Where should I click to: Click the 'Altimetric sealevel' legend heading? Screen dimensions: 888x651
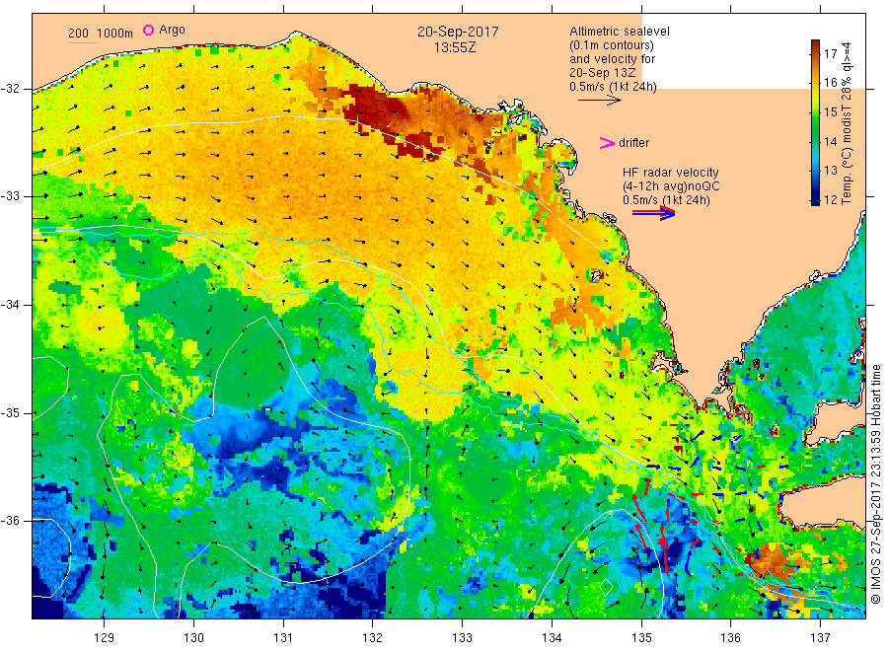click(x=620, y=32)
